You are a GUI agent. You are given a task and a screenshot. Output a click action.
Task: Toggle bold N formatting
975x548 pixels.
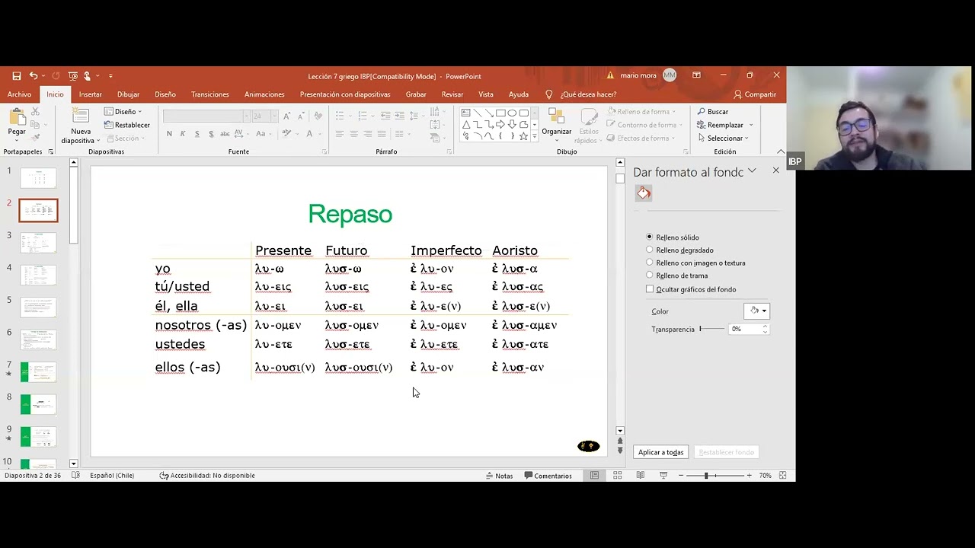point(169,134)
